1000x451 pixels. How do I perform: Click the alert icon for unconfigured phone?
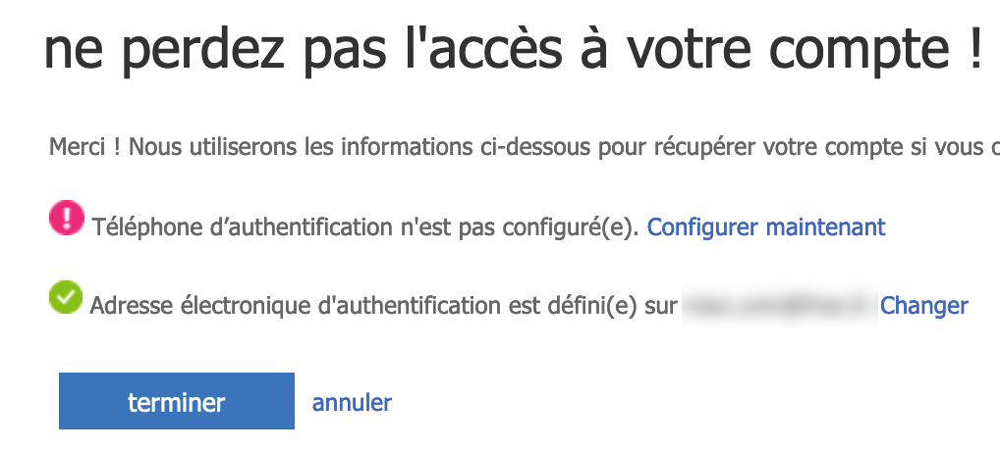67,218
